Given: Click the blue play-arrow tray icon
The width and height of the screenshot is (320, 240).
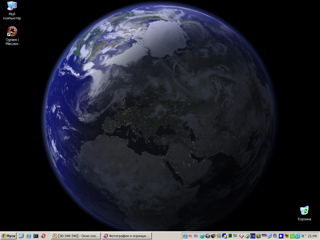Looking at the screenshot, I should tap(281, 236).
